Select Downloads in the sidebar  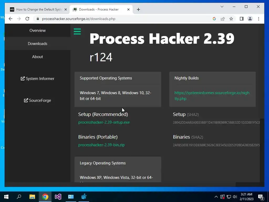[x=38, y=44]
